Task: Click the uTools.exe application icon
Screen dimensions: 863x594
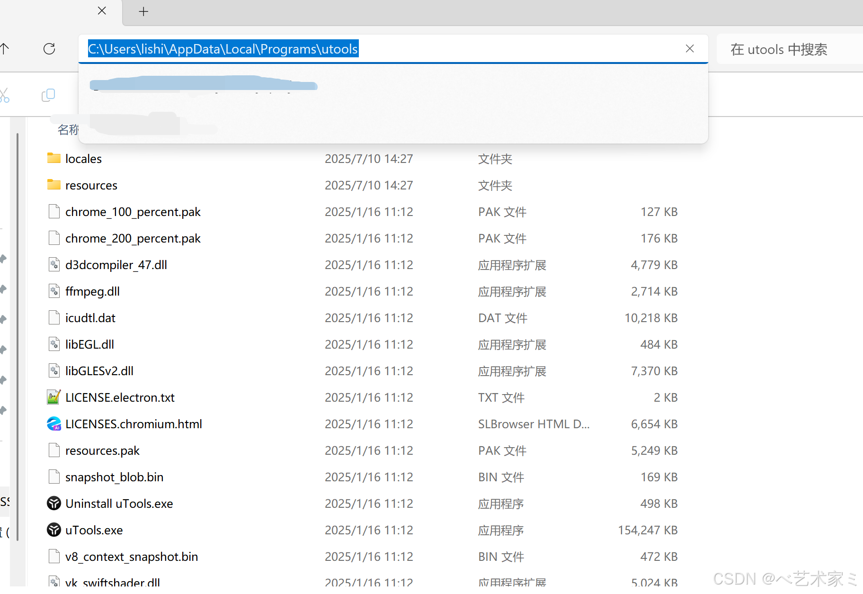Action: (53, 530)
